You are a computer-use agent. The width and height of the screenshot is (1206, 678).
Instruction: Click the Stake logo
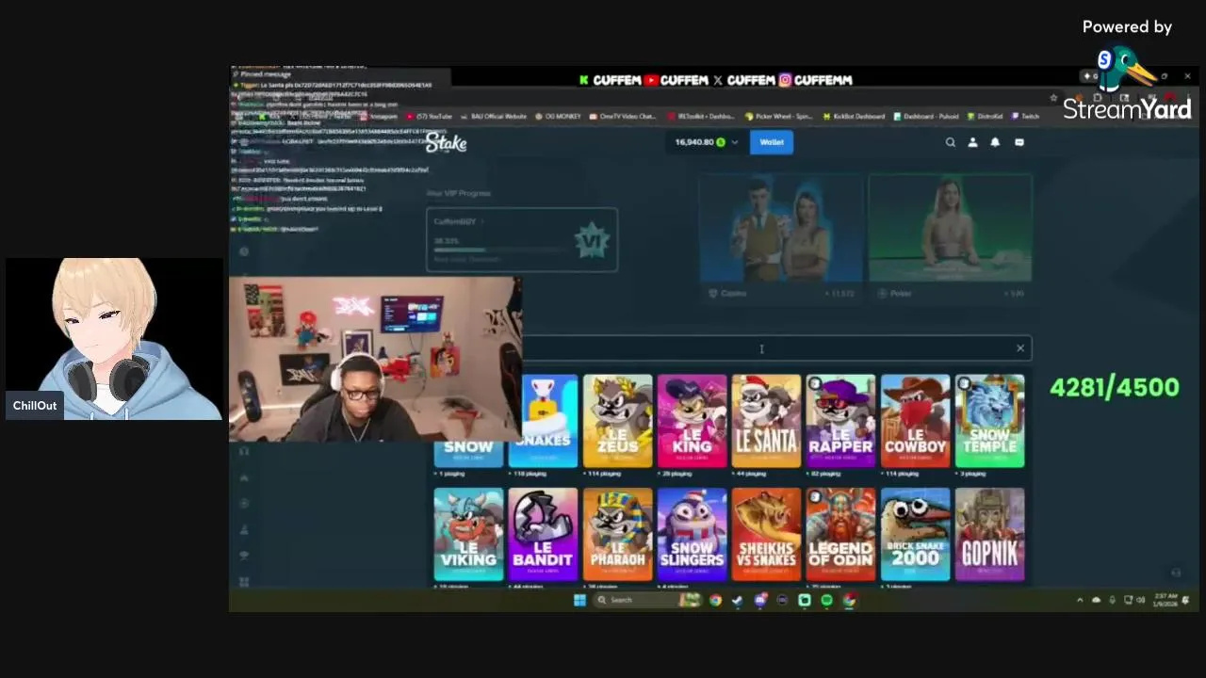tap(446, 142)
